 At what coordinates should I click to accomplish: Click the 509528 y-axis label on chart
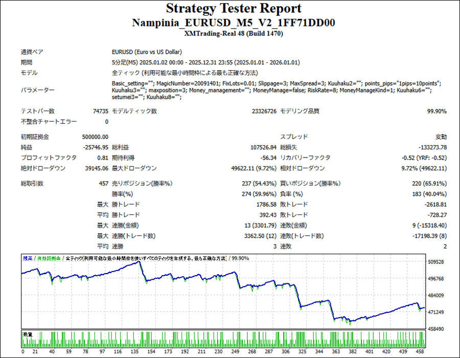click(437, 262)
